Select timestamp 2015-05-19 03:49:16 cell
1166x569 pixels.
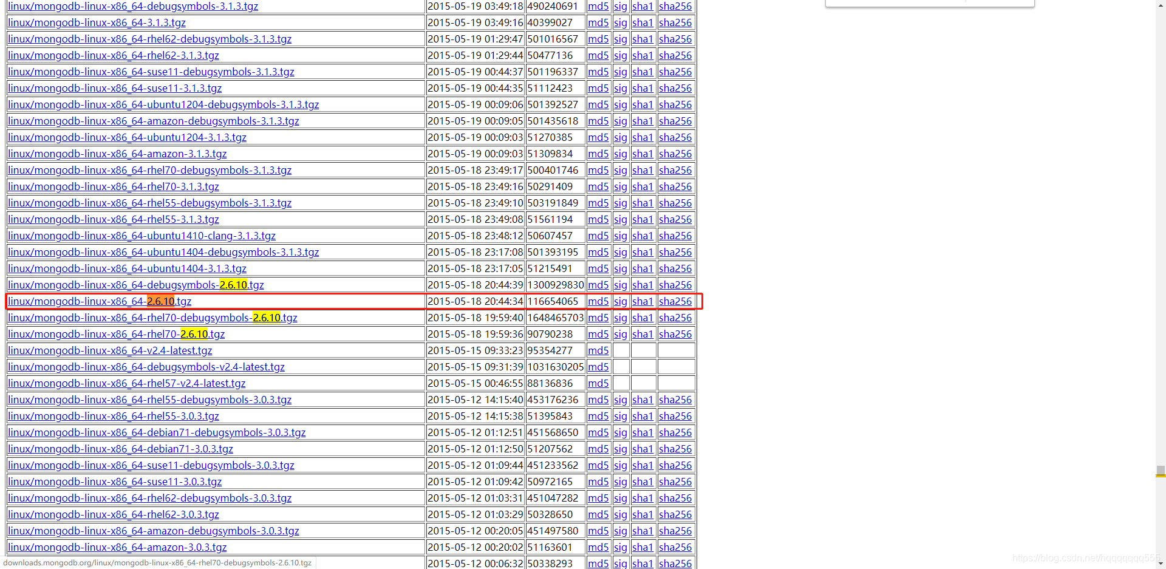[476, 22]
